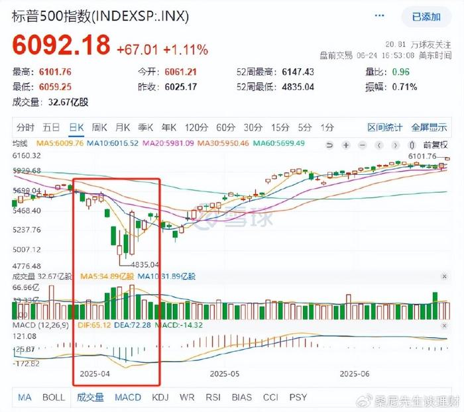The image size is (464, 412).
Task: Click the MA10:6016.52 legend value
Action: pos(113,144)
